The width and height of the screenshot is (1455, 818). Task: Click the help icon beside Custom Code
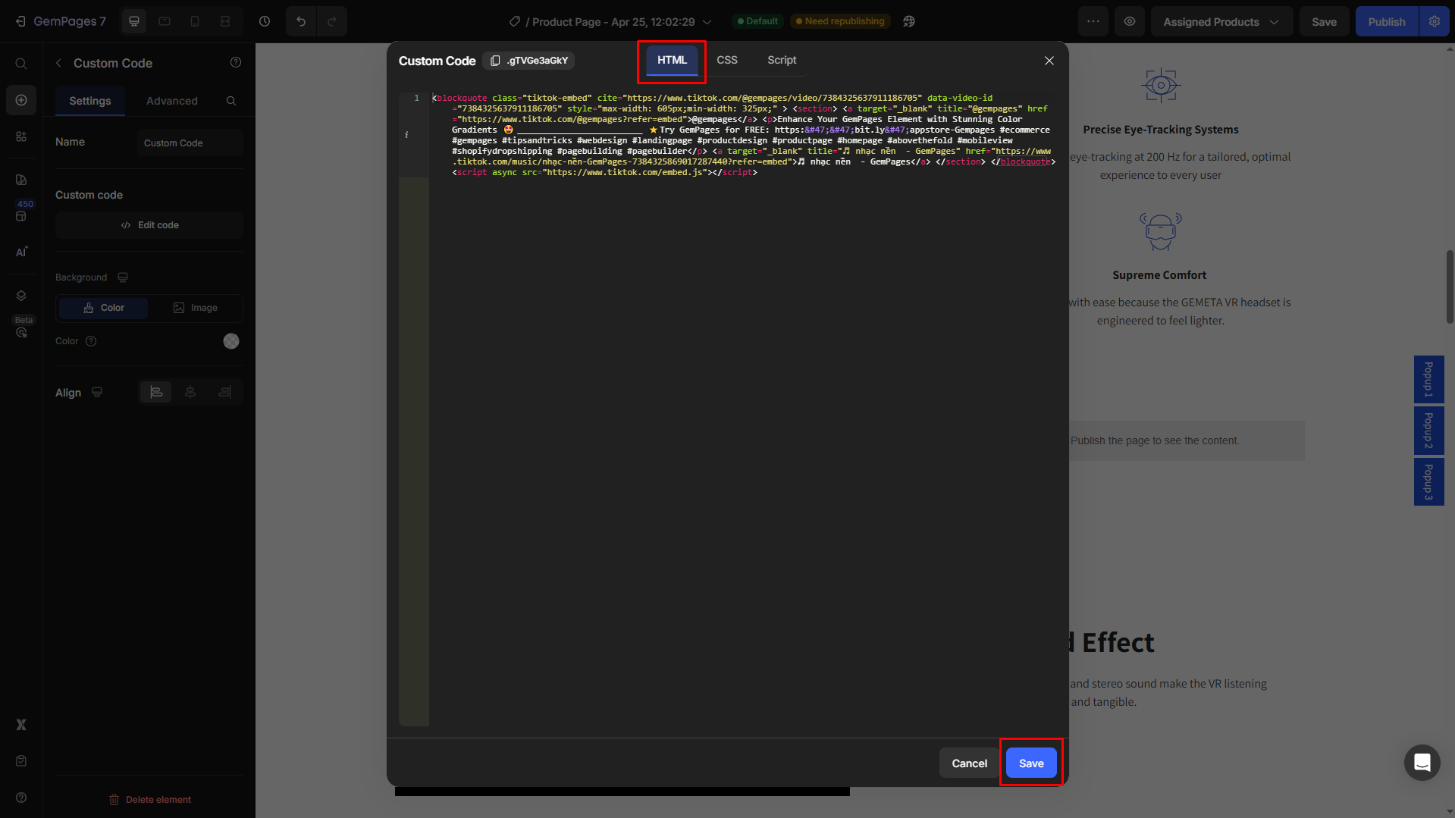coord(236,63)
